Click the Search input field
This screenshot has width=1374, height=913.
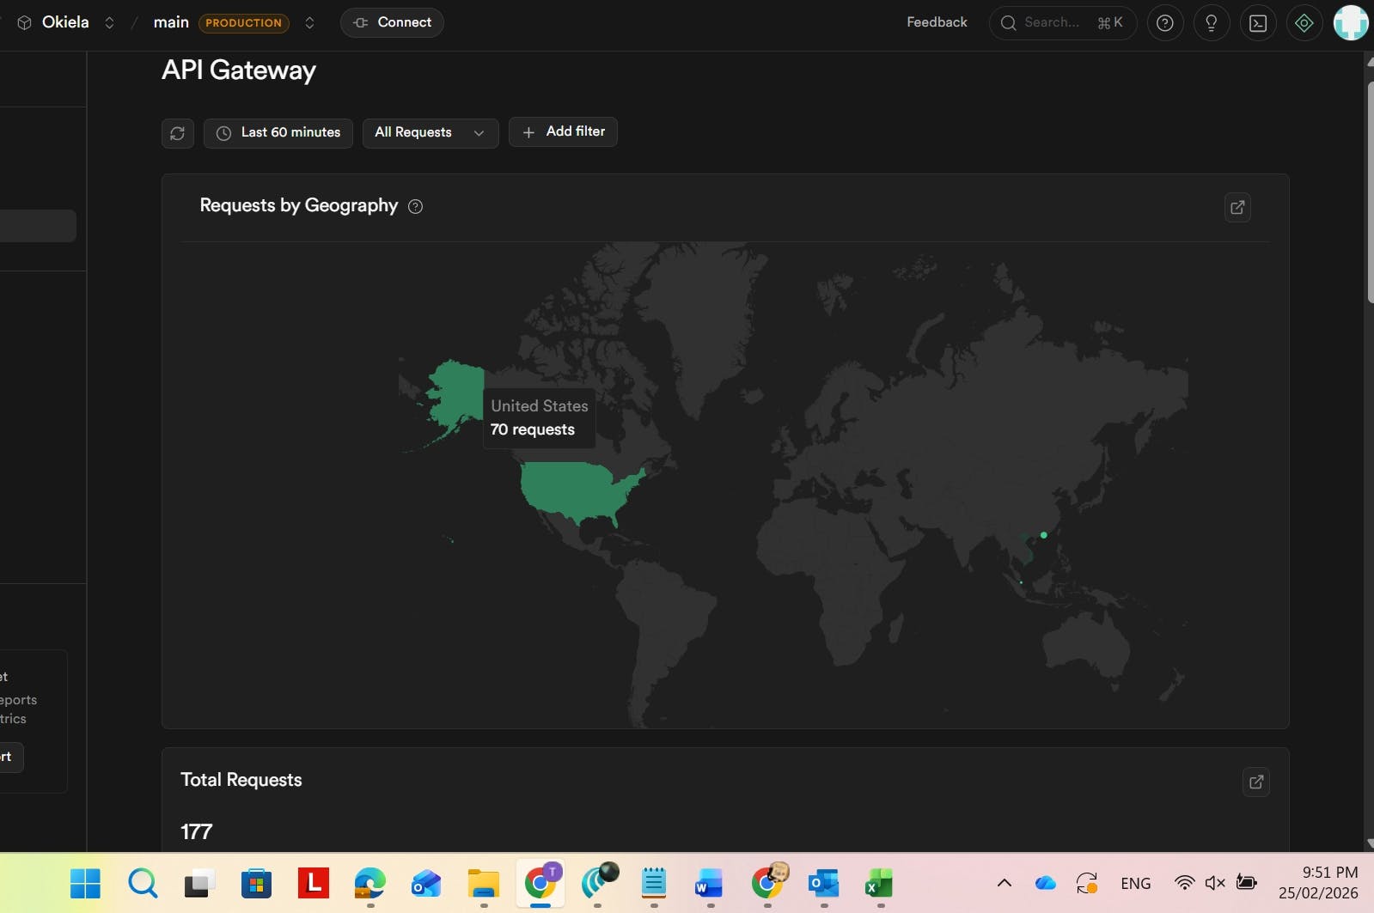tap(1063, 23)
